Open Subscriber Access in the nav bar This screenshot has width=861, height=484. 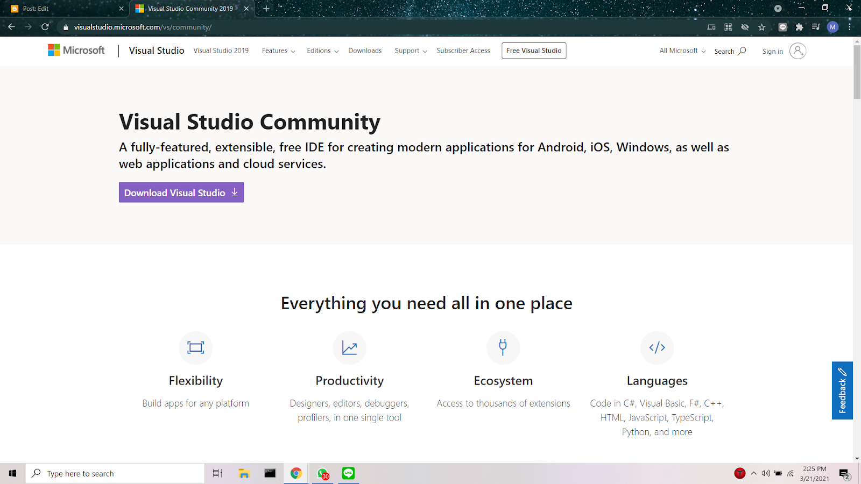(x=463, y=51)
